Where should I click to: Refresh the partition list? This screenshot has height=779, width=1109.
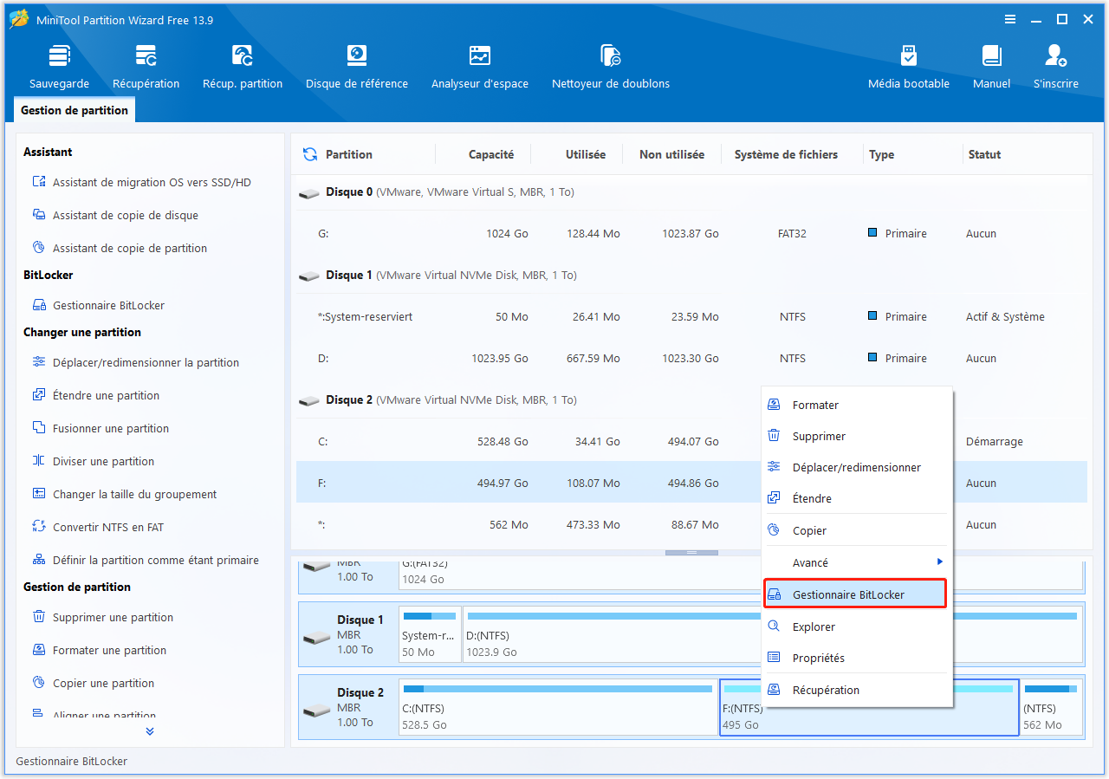click(x=309, y=154)
